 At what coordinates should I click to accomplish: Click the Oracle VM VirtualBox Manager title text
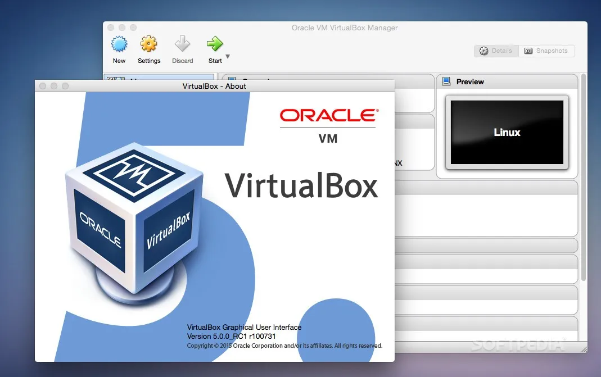(x=344, y=28)
